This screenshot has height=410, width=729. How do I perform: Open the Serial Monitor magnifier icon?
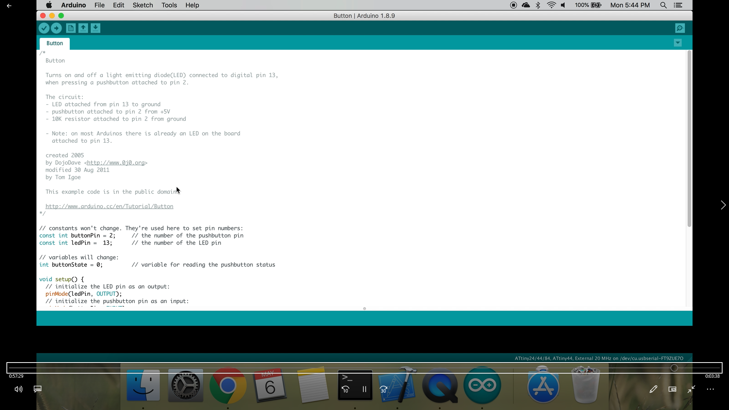pyautogui.click(x=680, y=28)
